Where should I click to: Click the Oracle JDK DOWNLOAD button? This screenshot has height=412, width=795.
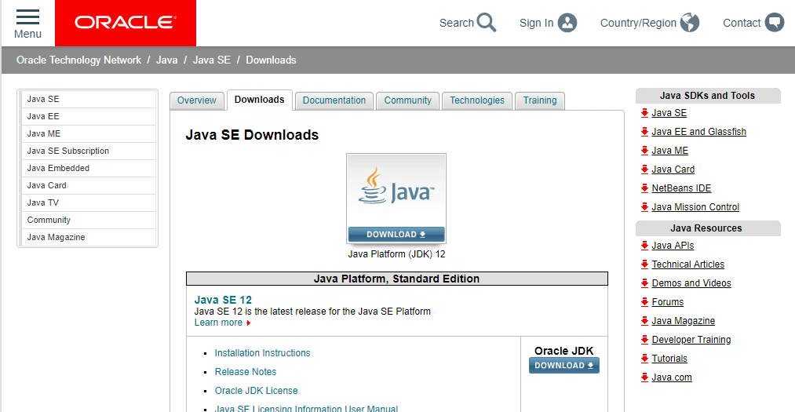[563, 366]
